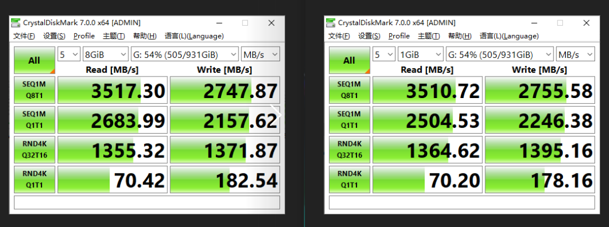Run All tests in the right window
Screen dimensions: 609x227
[x=349, y=60]
